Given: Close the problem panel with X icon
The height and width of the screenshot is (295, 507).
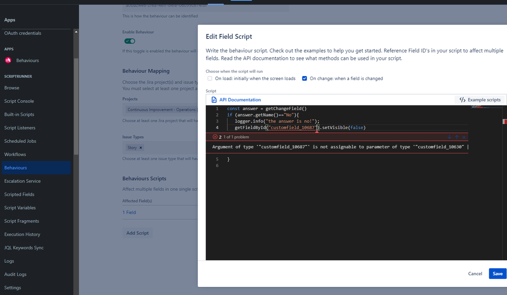Looking at the screenshot, I should (x=464, y=137).
